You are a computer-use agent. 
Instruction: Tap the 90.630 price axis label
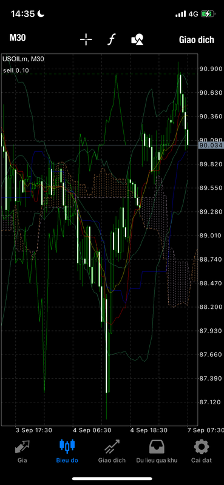click(x=211, y=92)
